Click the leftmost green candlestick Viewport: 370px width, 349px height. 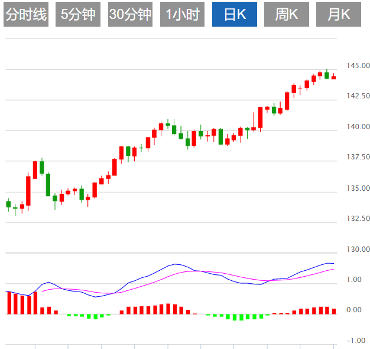point(8,204)
